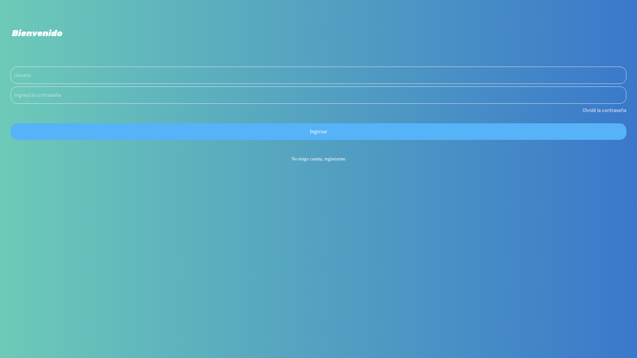Click the Bienvenido heading text
The width and height of the screenshot is (637, 358).
[37, 33]
